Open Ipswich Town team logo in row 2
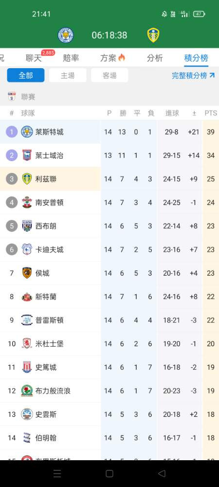The image size is (219, 487). coord(27,155)
